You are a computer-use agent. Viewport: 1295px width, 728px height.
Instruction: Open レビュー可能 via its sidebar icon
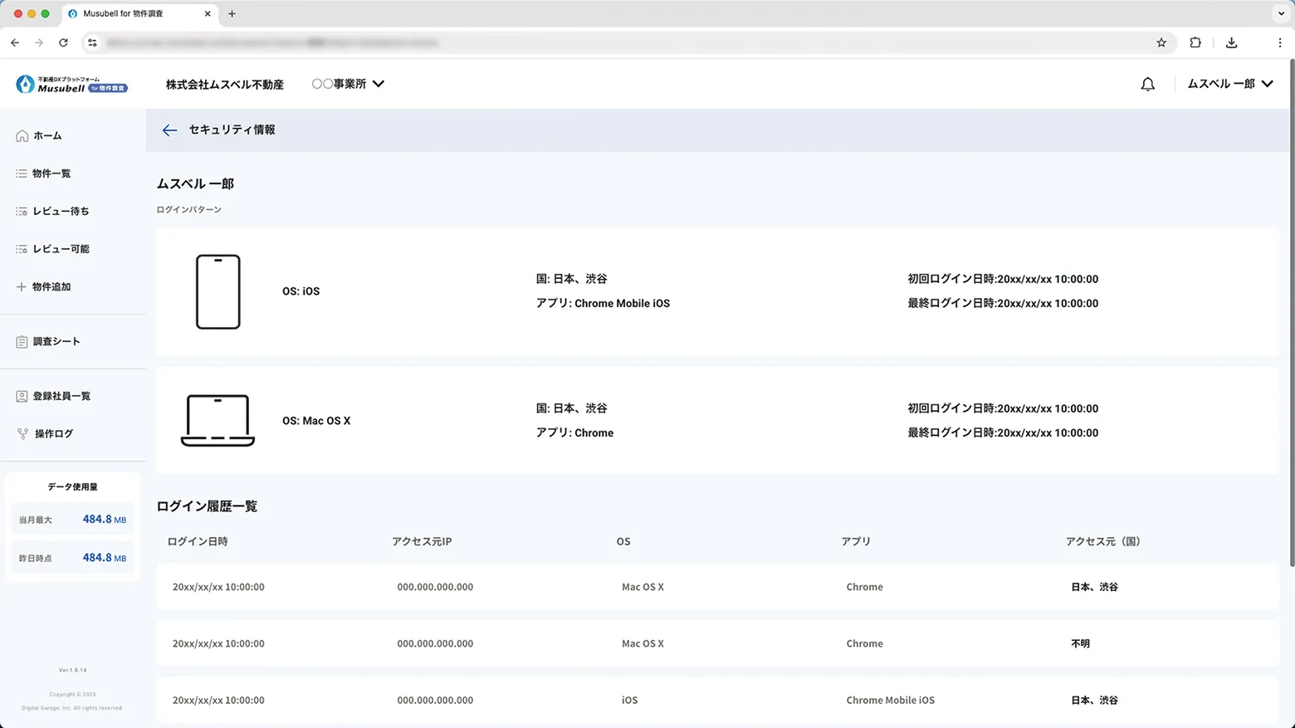point(21,248)
